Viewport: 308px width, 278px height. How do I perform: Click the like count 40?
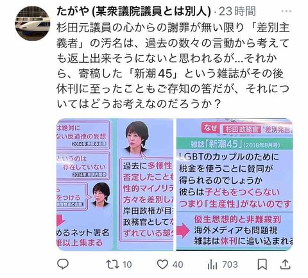click(178, 265)
